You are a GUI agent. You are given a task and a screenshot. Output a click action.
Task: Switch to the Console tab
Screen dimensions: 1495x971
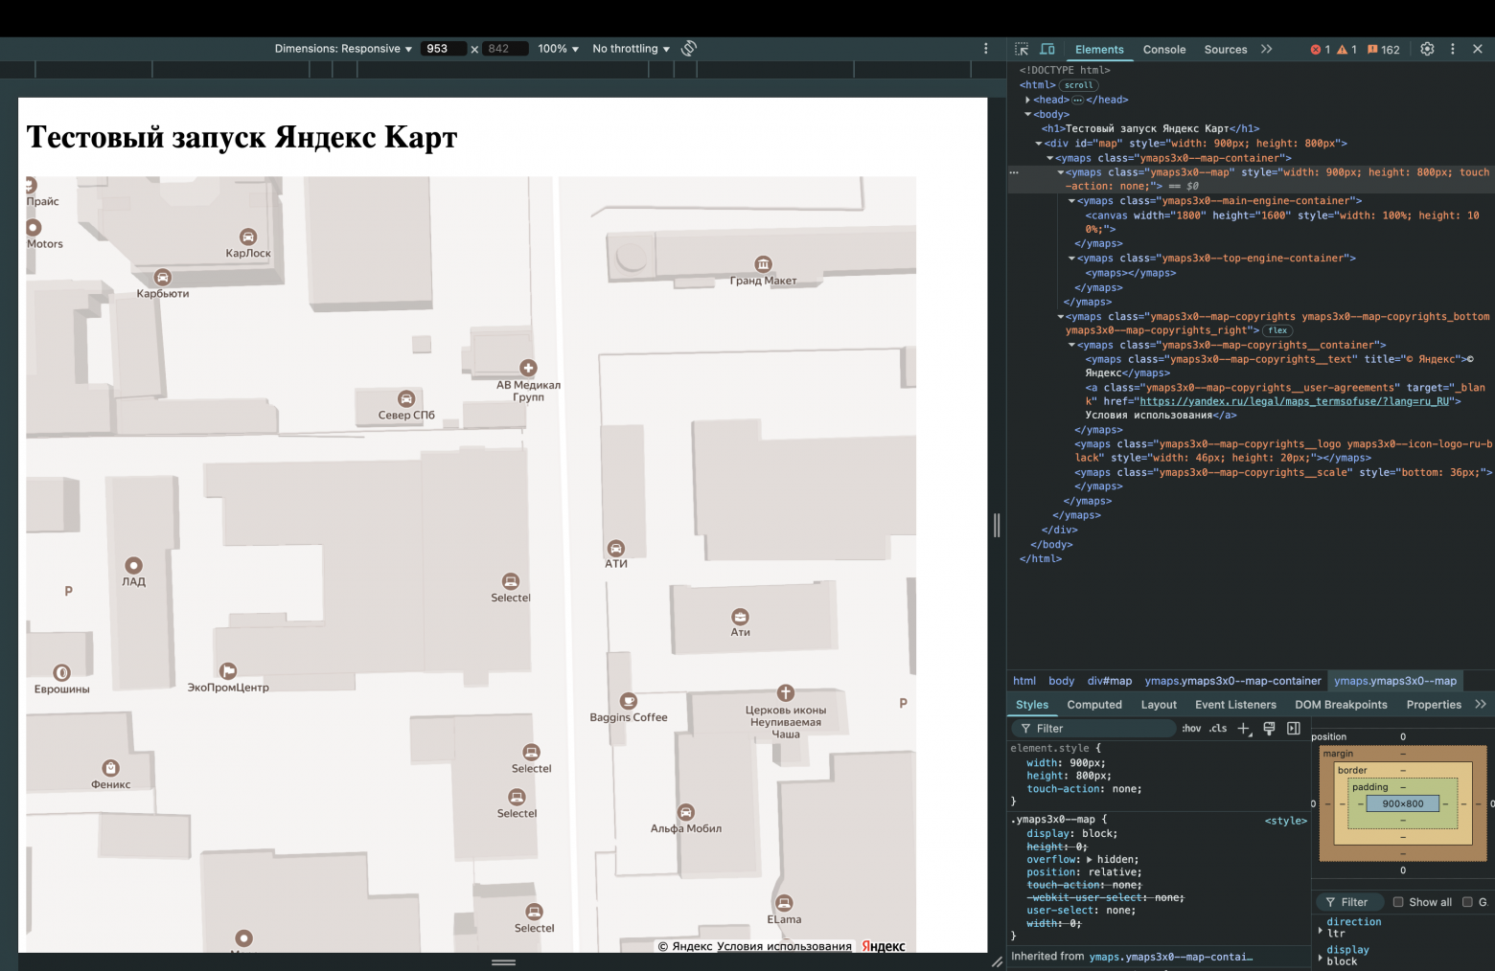pyautogui.click(x=1163, y=50)
